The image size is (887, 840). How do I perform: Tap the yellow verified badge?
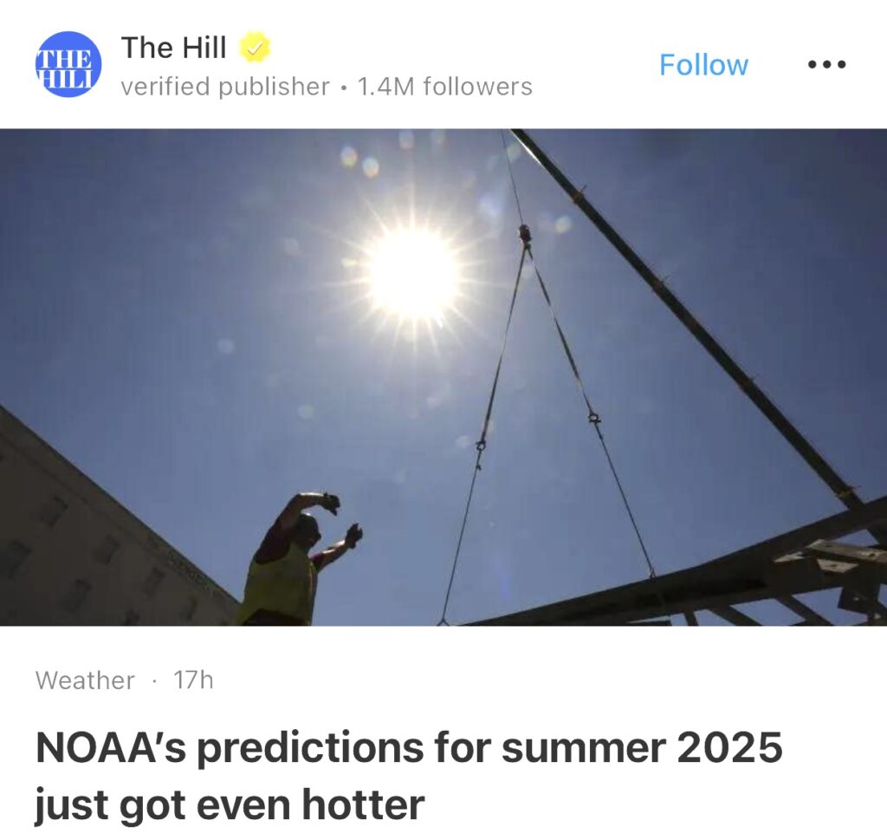(x=254, y=48)
